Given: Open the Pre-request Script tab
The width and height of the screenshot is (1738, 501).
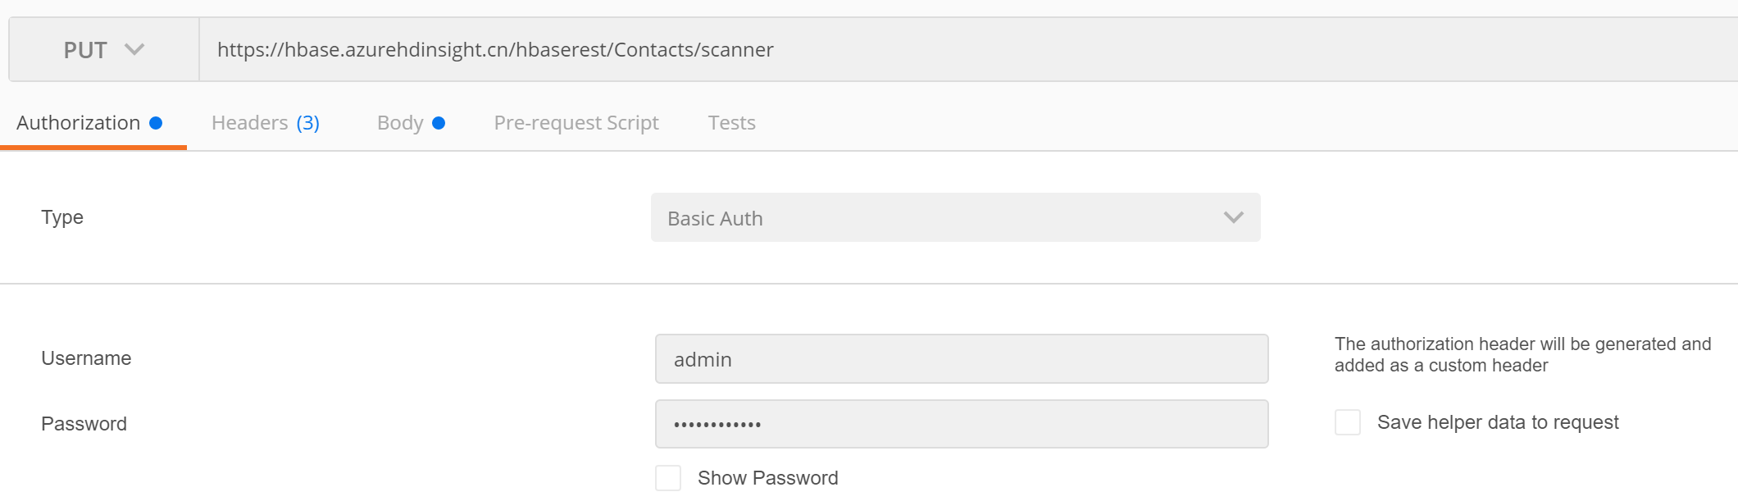Looking at the screenshot, I should coord(576,123).
